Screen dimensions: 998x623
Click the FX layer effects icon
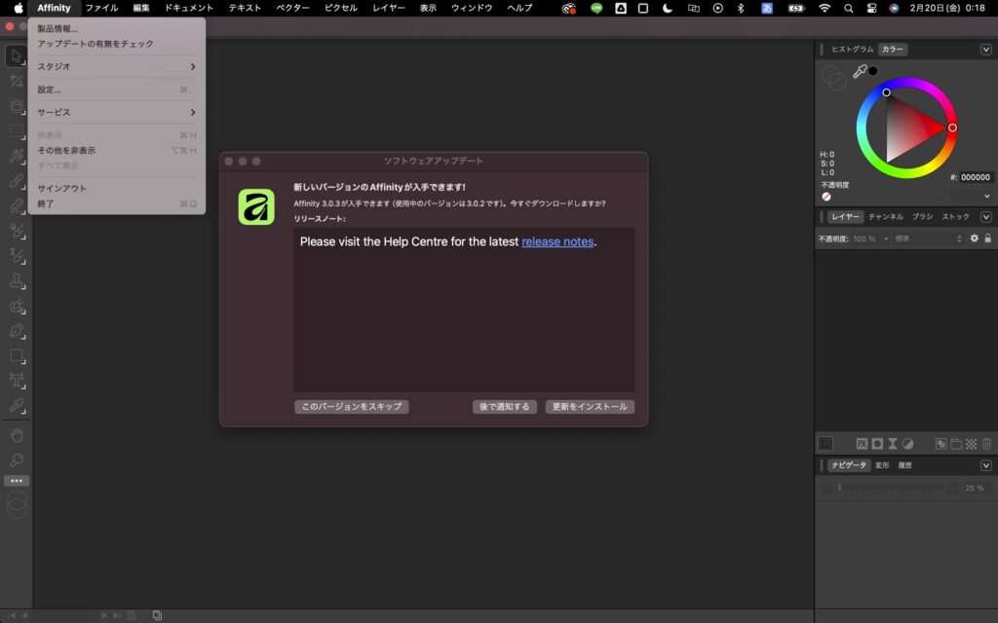coord(862,443)
